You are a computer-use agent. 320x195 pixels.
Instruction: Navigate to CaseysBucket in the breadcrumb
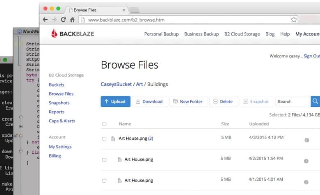[116, 84]
